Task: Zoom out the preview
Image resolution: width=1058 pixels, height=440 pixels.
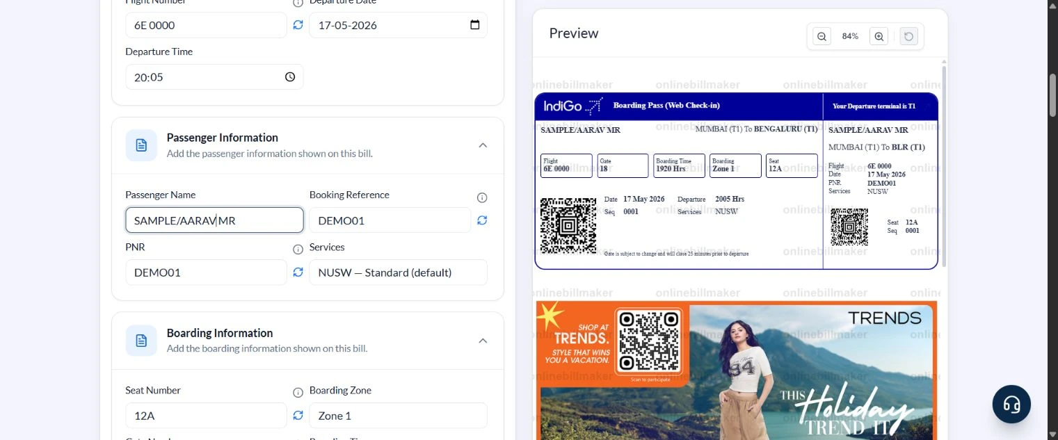Action: coord(821,37)
